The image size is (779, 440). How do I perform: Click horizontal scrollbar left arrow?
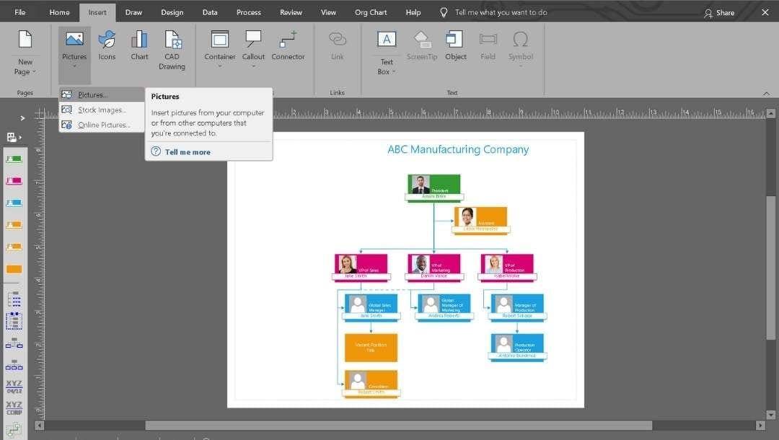[39, 426]
